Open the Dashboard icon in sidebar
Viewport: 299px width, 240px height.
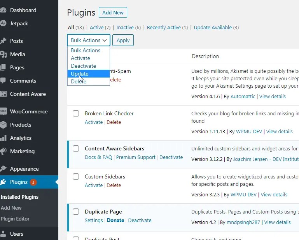tap(3, 10)
